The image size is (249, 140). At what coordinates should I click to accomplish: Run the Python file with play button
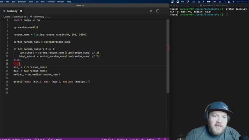pyautogui.click(x=151, y=11)
